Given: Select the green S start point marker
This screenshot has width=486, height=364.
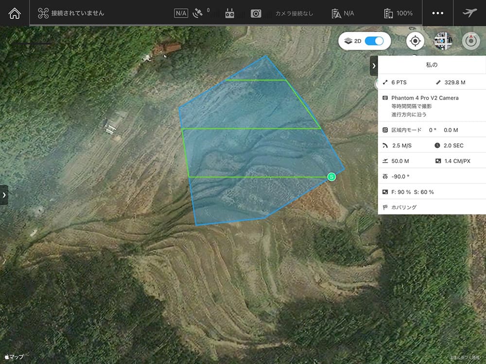Looking at the screenshot, I should (331, 177).
